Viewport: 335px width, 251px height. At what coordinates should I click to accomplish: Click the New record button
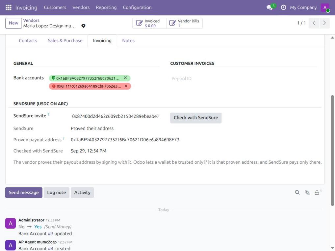[x=13, y=23]
